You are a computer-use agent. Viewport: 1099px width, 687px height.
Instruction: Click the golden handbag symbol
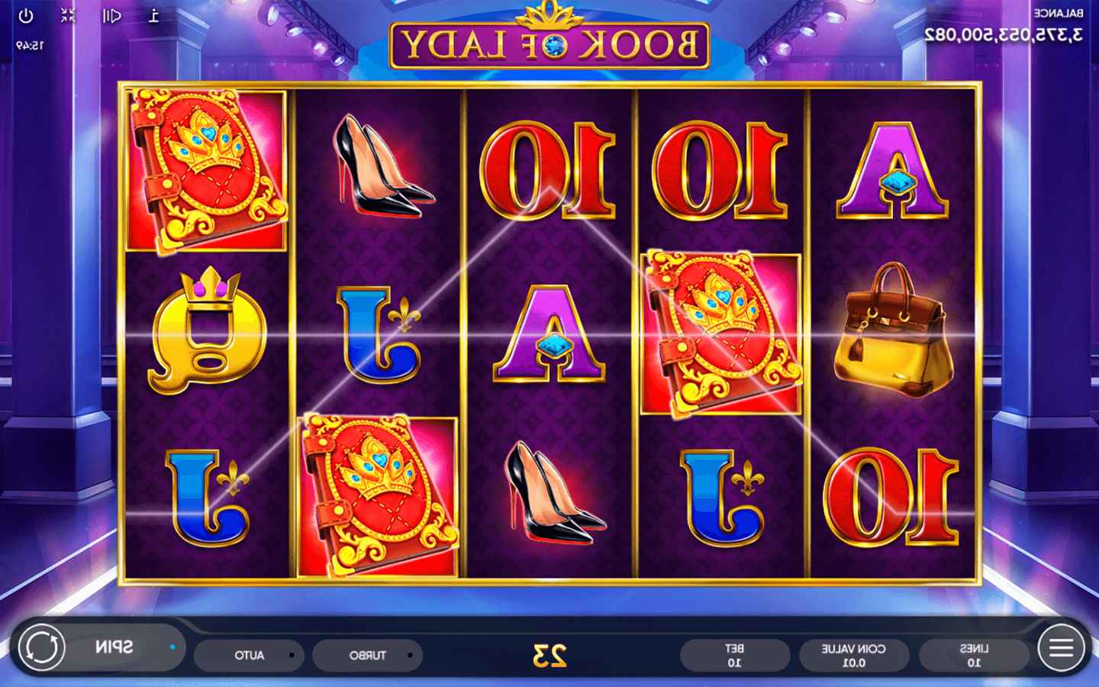[893, 331]
